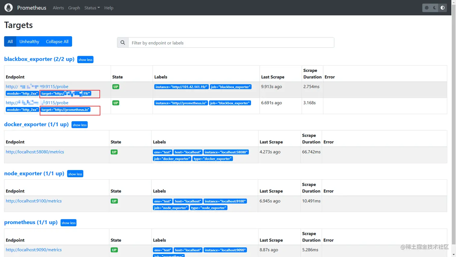Open the first blackbox 9115/probe endpoint link
The width and height of the screenshot is (456, 257).
click(x=37, y=86)
